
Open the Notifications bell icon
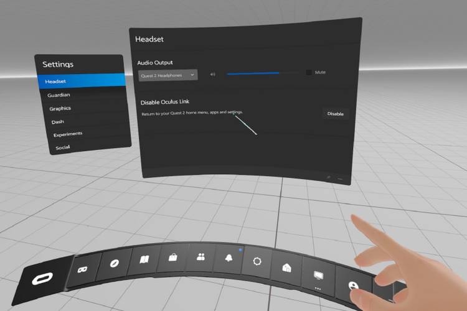pyautogui.click(x=228, y=258)
